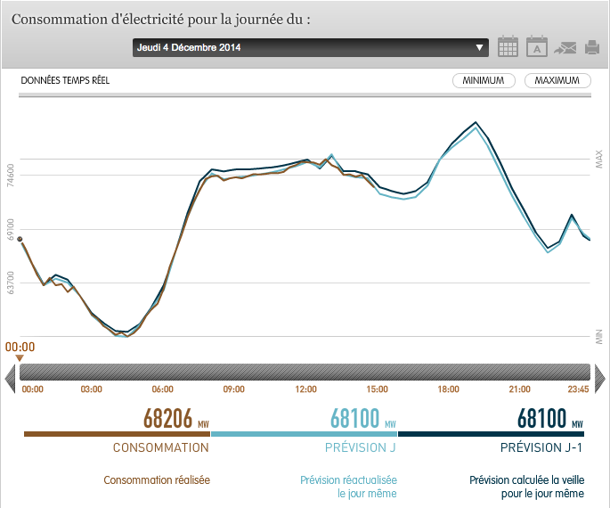Click the white dropdown arrow in the date selector
Viewport: 610px width, 508px height.
click(x=480, y=48)
